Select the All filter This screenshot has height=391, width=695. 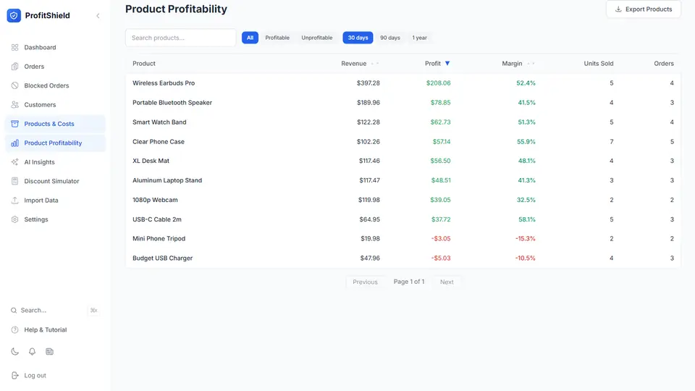click(x=250, y=38)
